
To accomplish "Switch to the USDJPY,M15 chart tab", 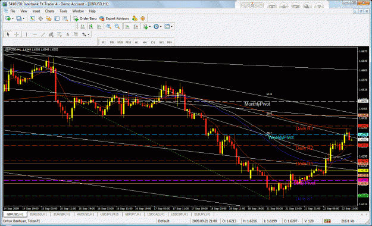I will [110, 214].
